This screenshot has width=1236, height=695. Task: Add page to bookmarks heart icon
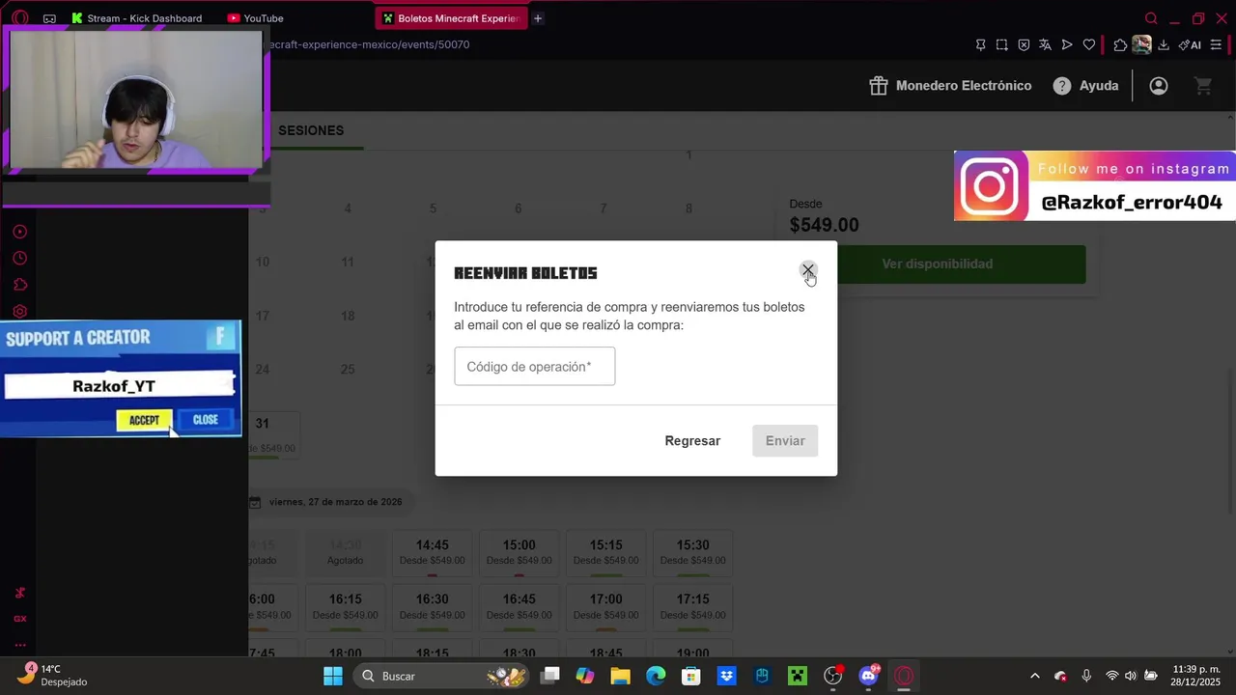tap(1089, 44)
